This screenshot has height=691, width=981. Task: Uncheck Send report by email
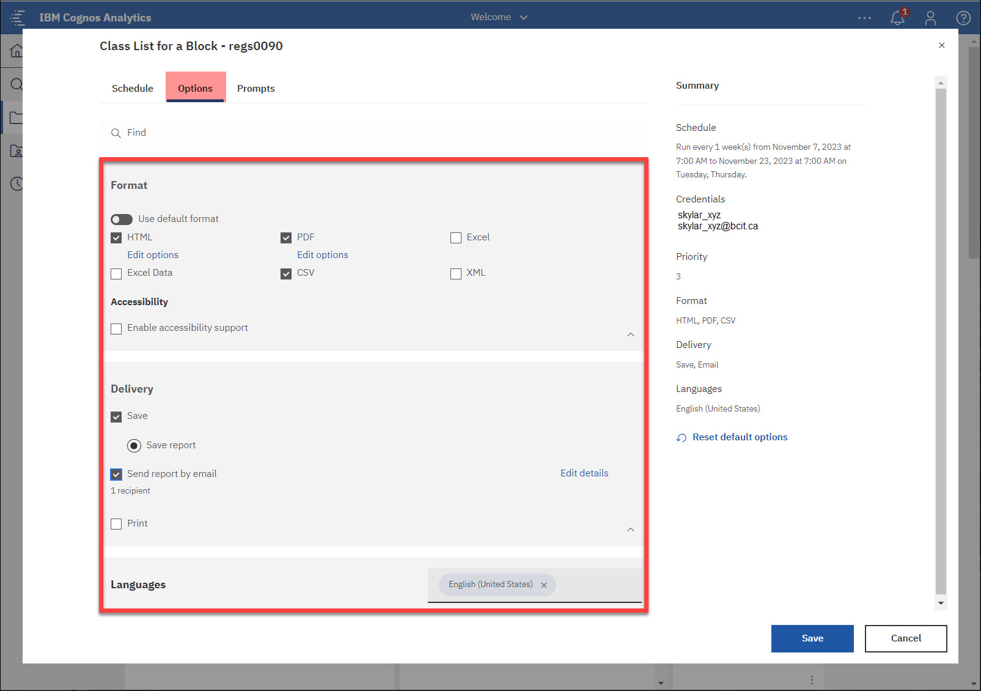(x=116, y=475)
